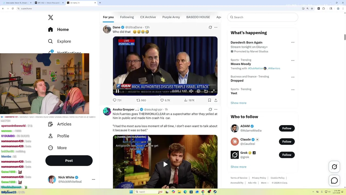Switch to the BTC USD browser tab
The height and width of the screenshot is (195, 346).
pyautogui.click(x=49, y=3)
